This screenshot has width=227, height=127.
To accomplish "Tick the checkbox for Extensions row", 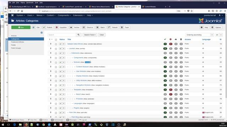I will (56, 53).
